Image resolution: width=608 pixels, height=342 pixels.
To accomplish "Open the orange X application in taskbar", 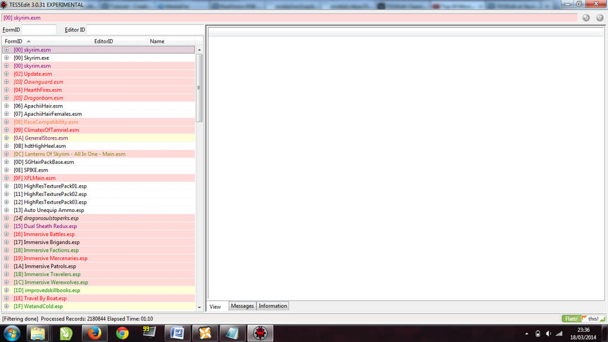I will (205, 334).
